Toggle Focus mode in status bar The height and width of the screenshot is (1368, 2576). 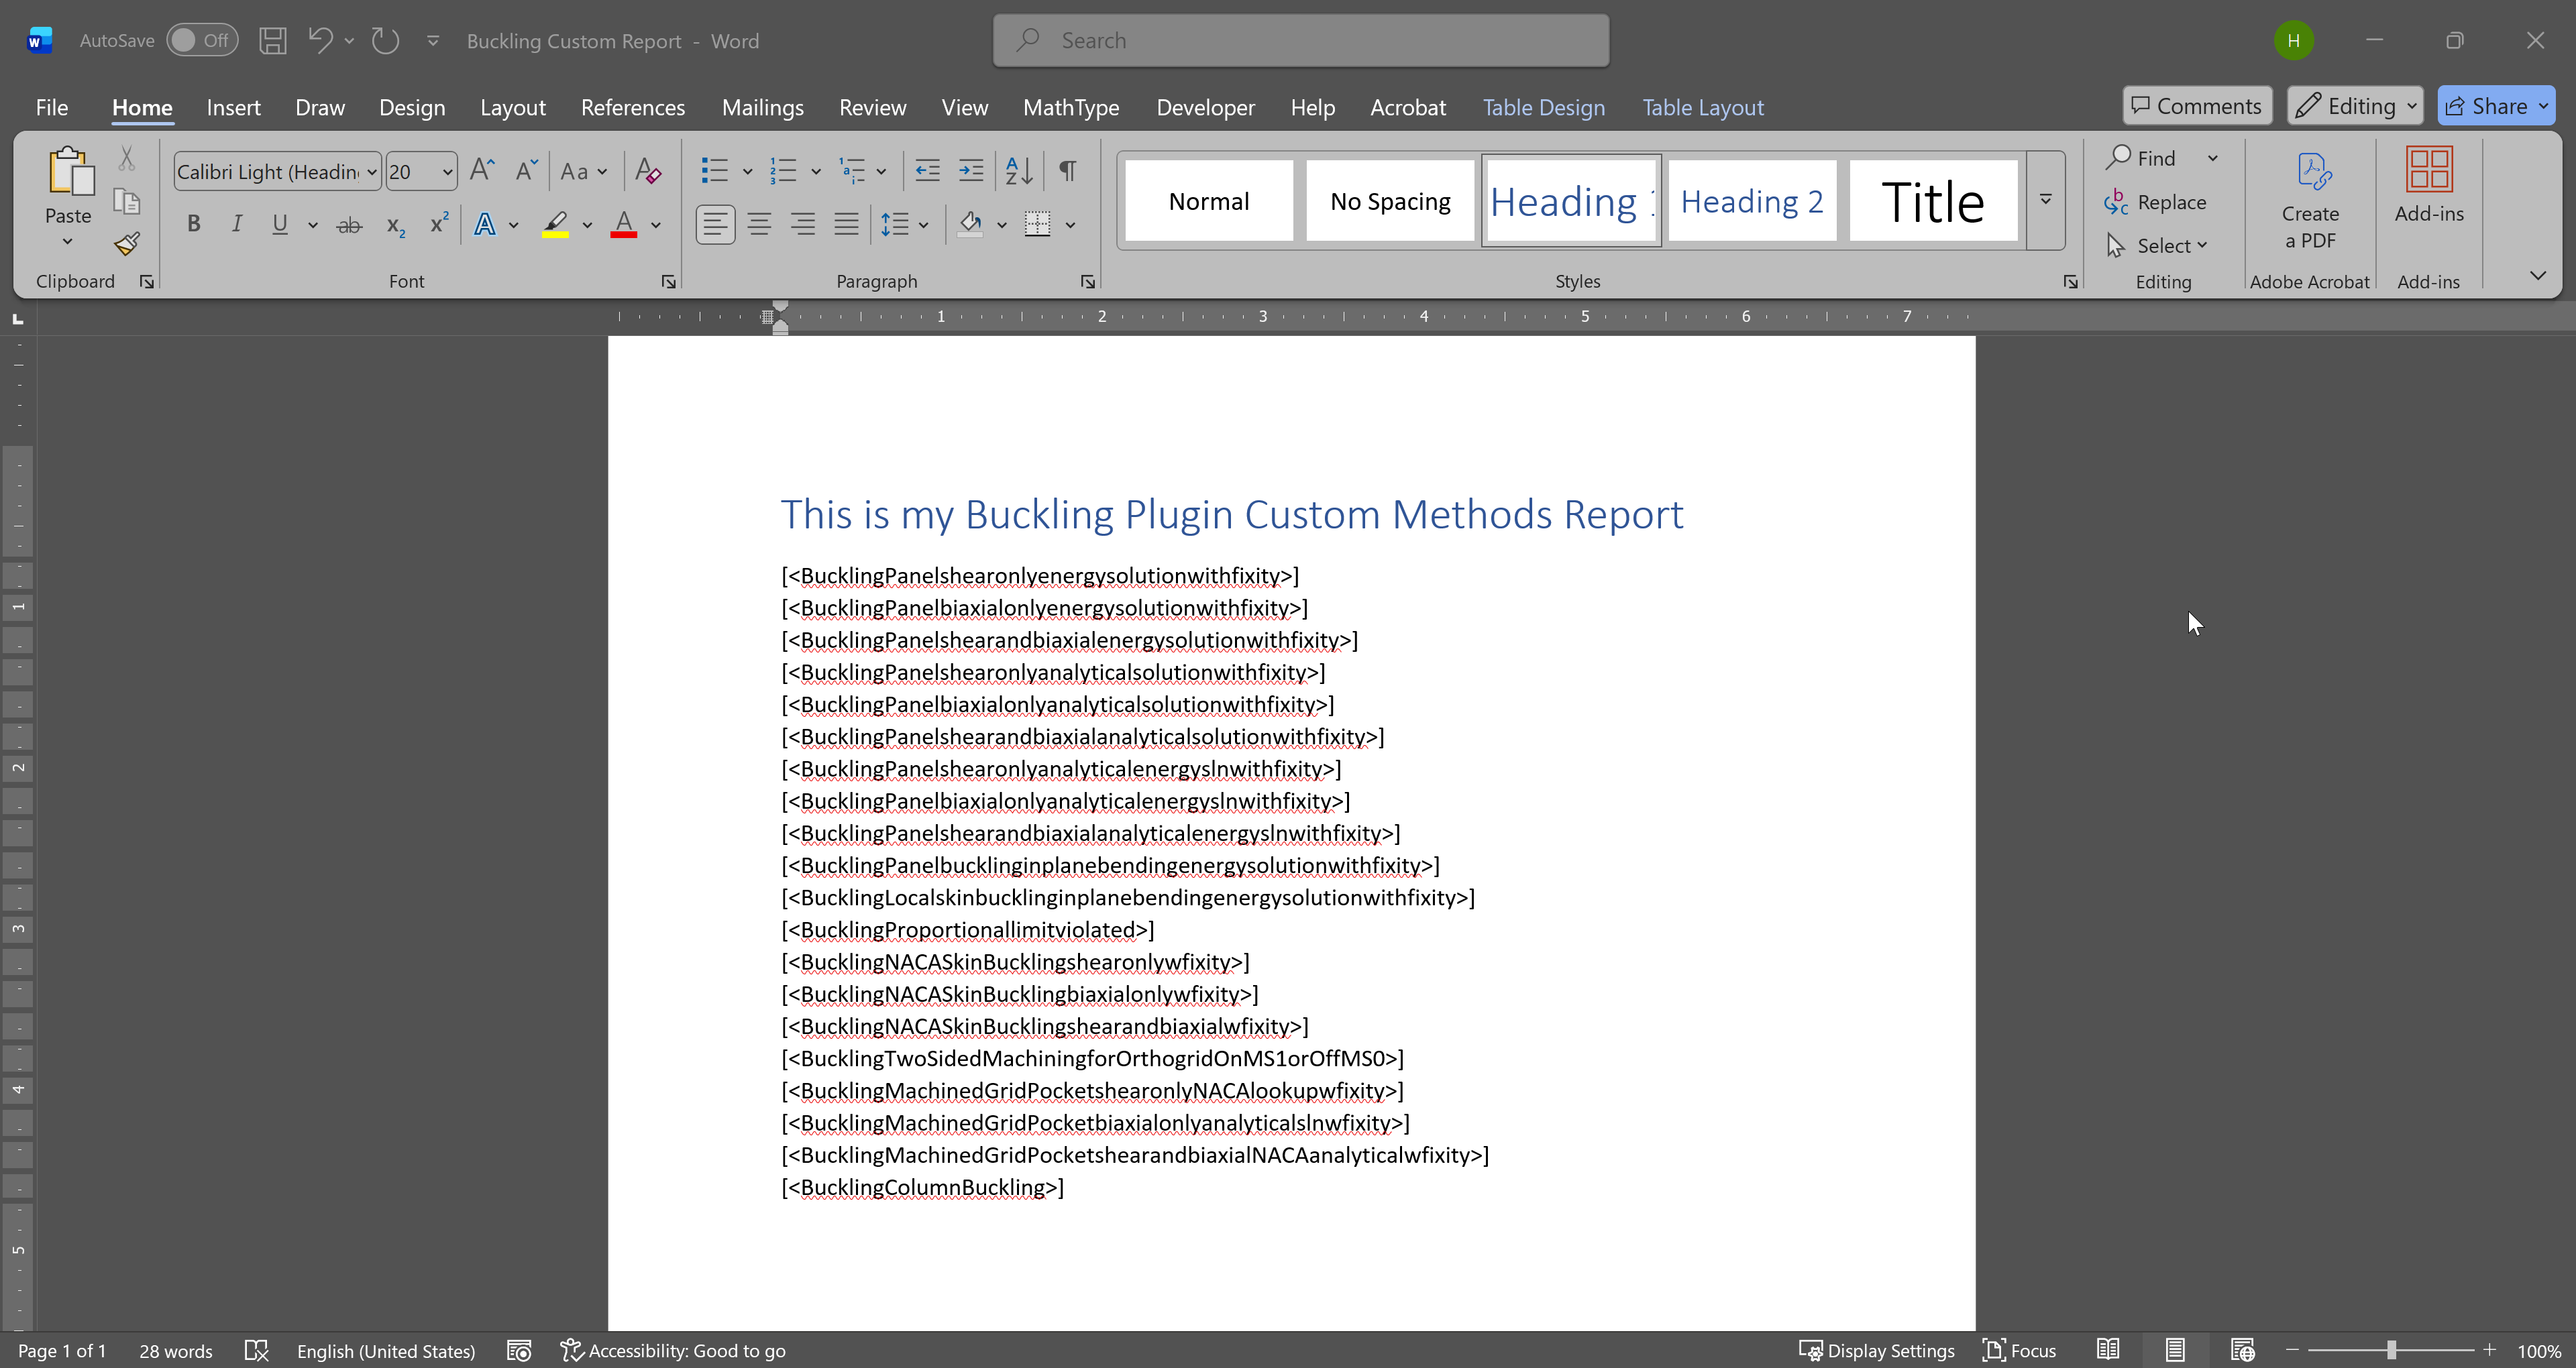2020,1351
